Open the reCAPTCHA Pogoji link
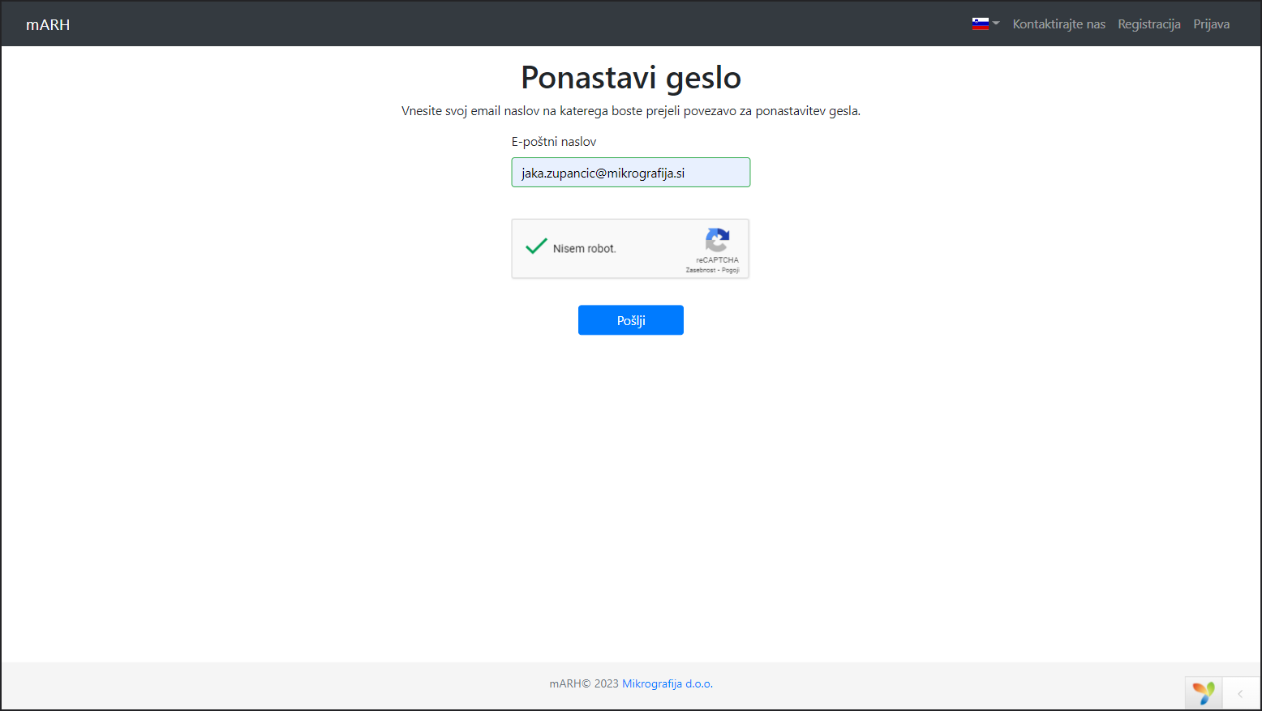The height and width of the screenshot is (711, 1262). point(731,270)
